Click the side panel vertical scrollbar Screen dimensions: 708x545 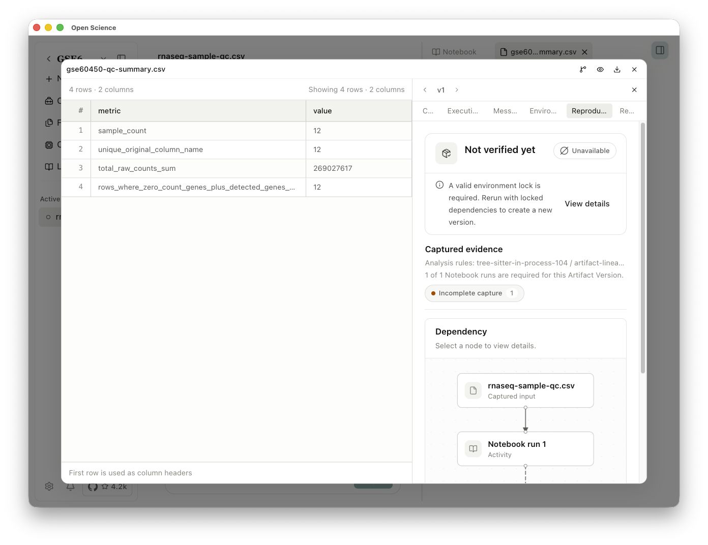coord(643,248)
